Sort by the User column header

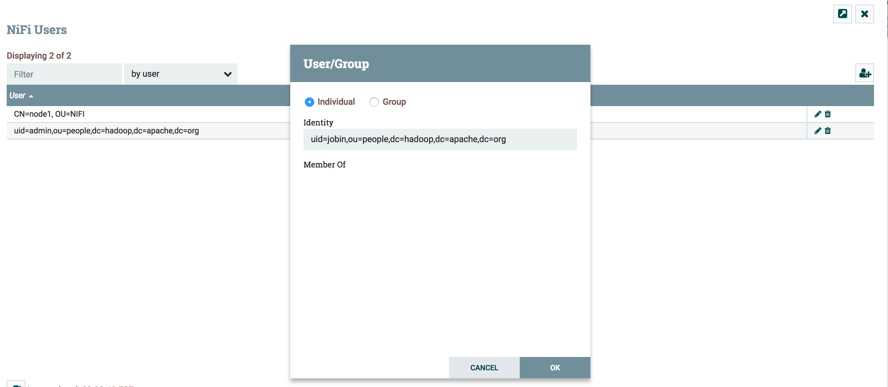[17, 95]
